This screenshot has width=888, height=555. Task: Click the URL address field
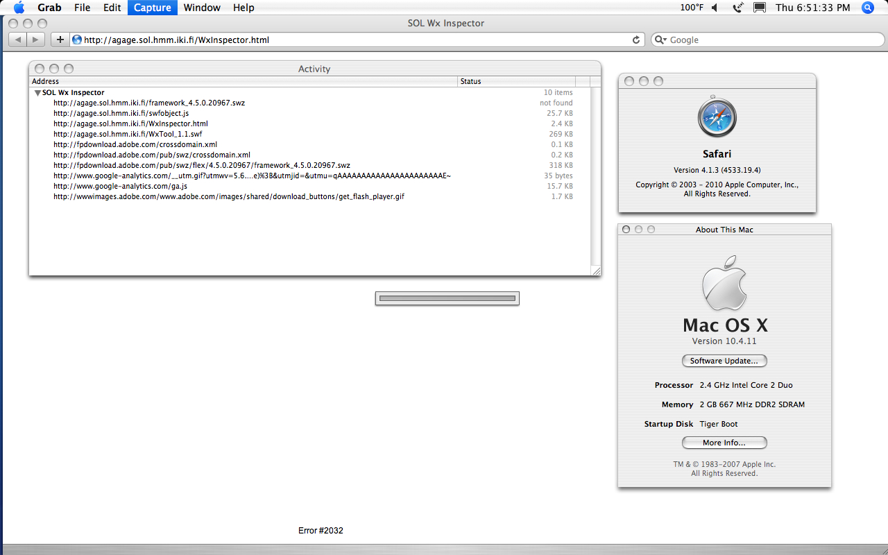pyautogui.click(x=357, y=40)
